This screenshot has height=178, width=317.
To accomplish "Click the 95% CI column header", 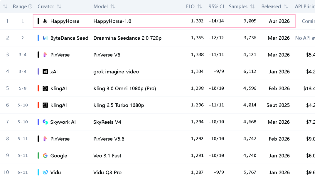I will pos(216,6).
